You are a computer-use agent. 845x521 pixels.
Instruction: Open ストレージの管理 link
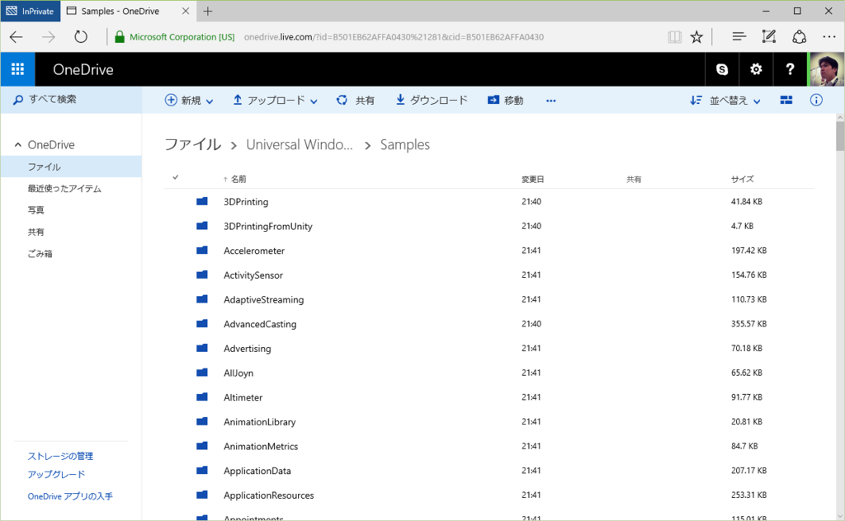point(60,456)
